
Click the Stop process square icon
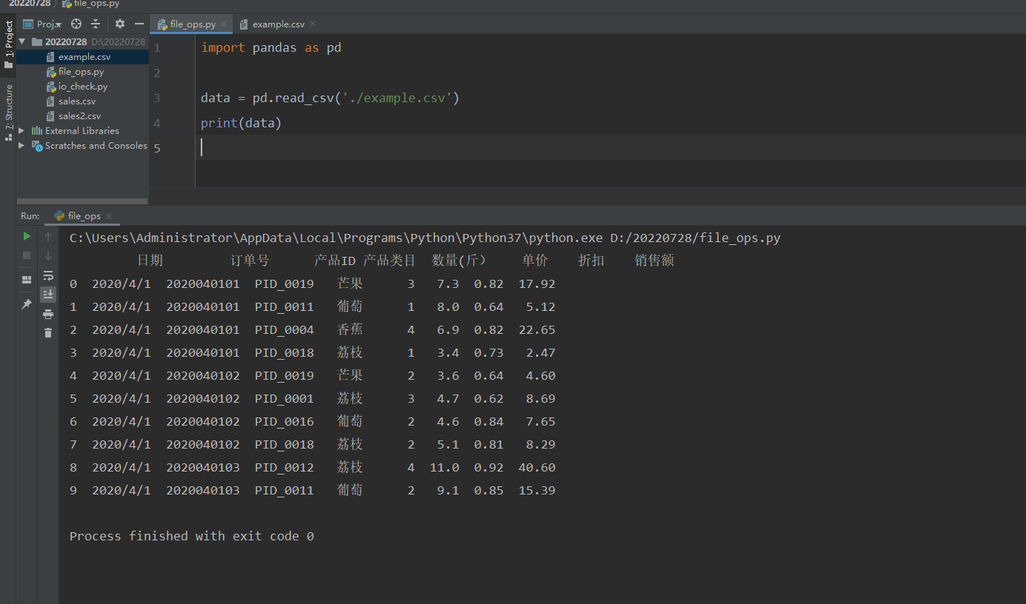click(27, 255)
